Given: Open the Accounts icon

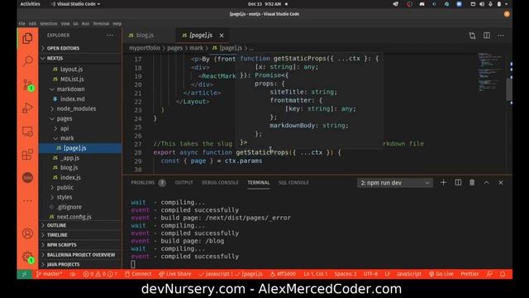Looking at the screenshot, I should tap(27, 233).
